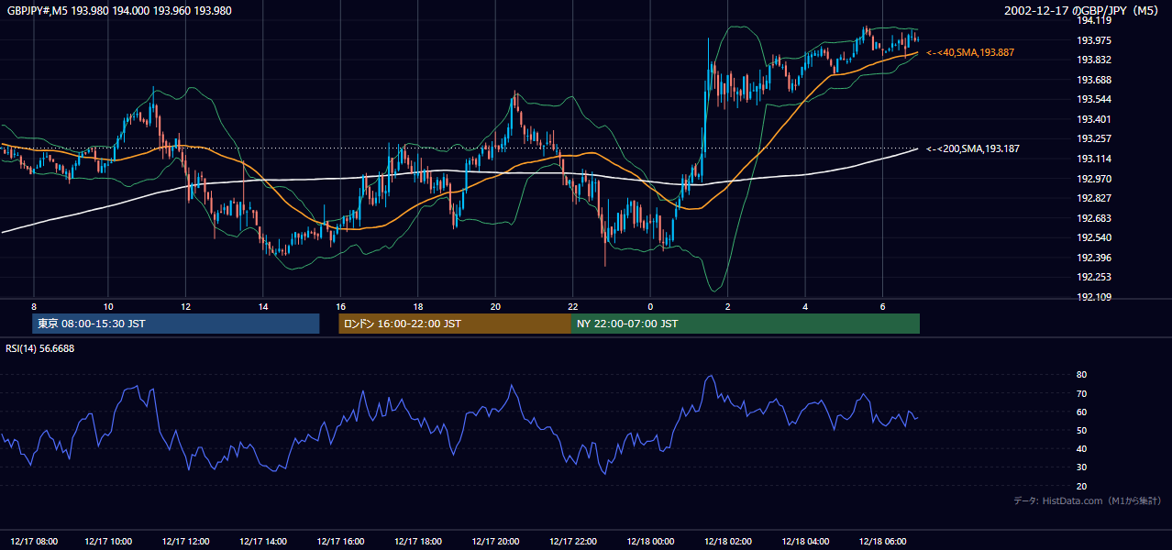Click RSI scale level 30

coord(1081,467)
